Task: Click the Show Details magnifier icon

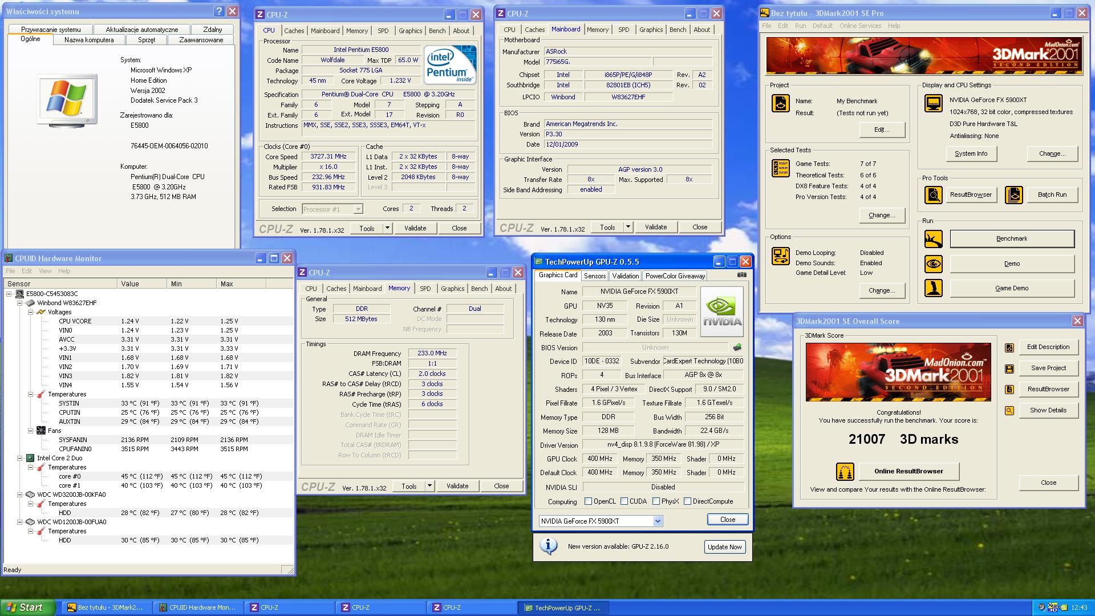Action: 1009,411
